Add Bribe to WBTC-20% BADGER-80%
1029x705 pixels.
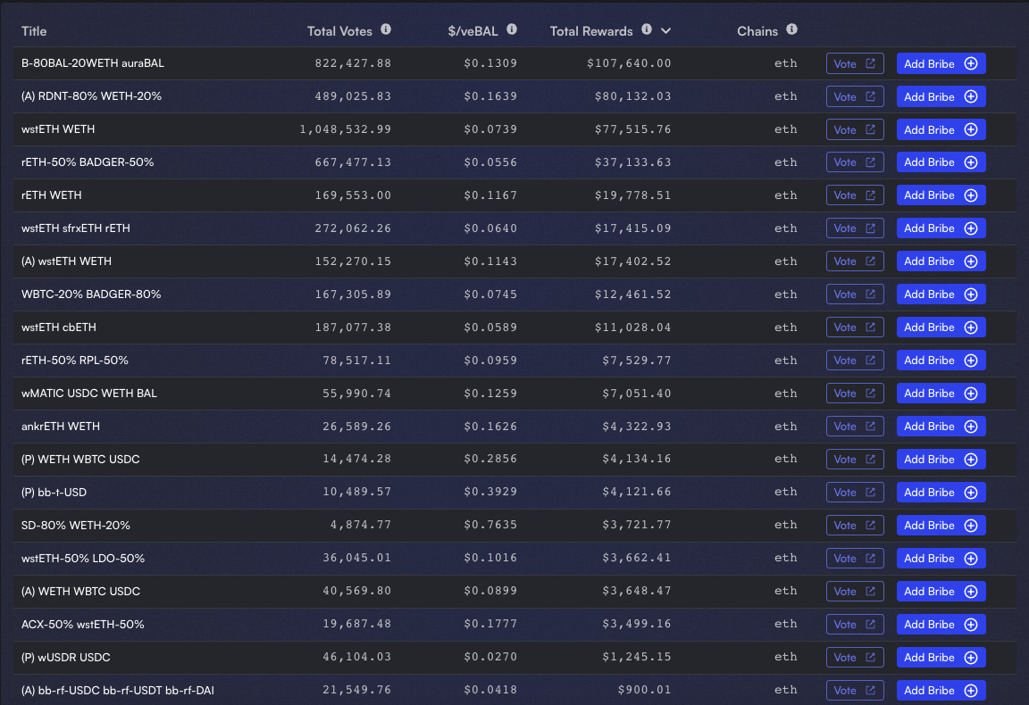pyautogui.click(x=941, y=294)
